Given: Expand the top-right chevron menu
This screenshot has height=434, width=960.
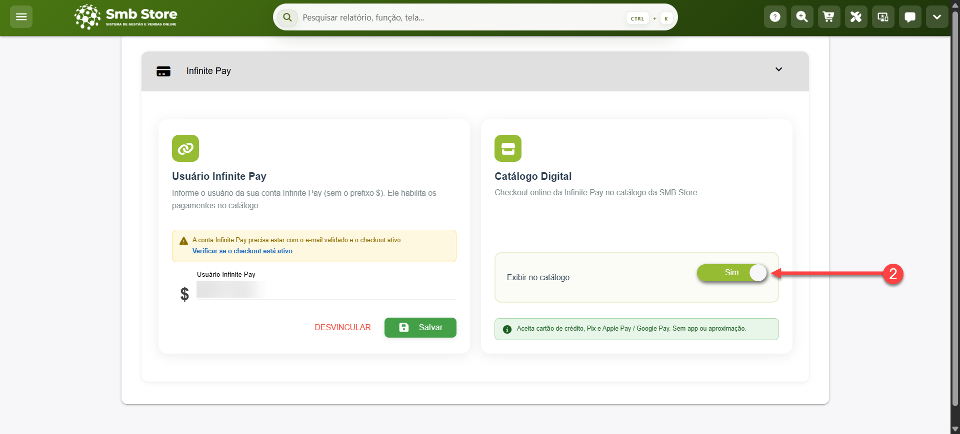Looking at the screenshot, I should [937, 17].
